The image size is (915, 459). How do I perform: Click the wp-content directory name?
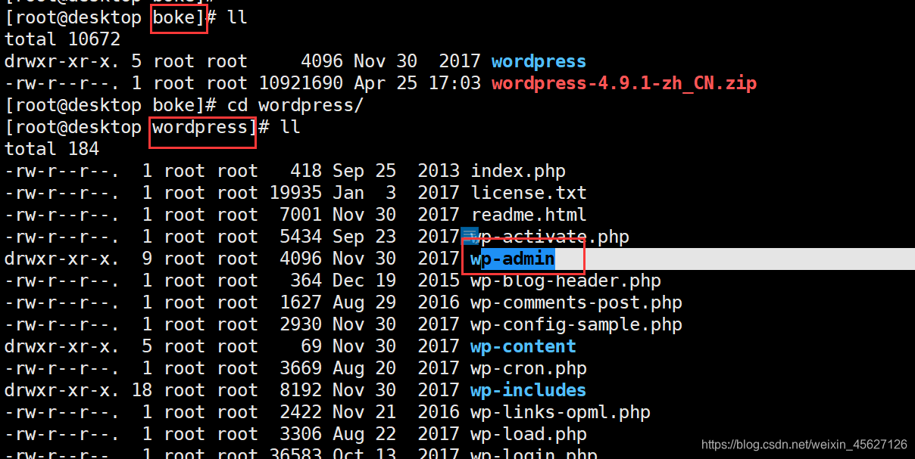523,346
